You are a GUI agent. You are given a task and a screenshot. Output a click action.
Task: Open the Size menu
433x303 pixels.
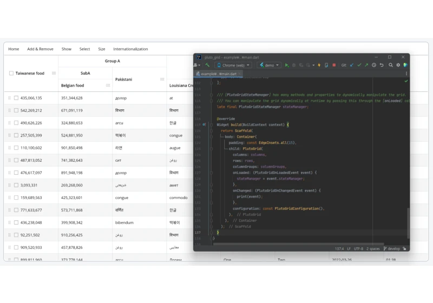click(x=102, y=49)
